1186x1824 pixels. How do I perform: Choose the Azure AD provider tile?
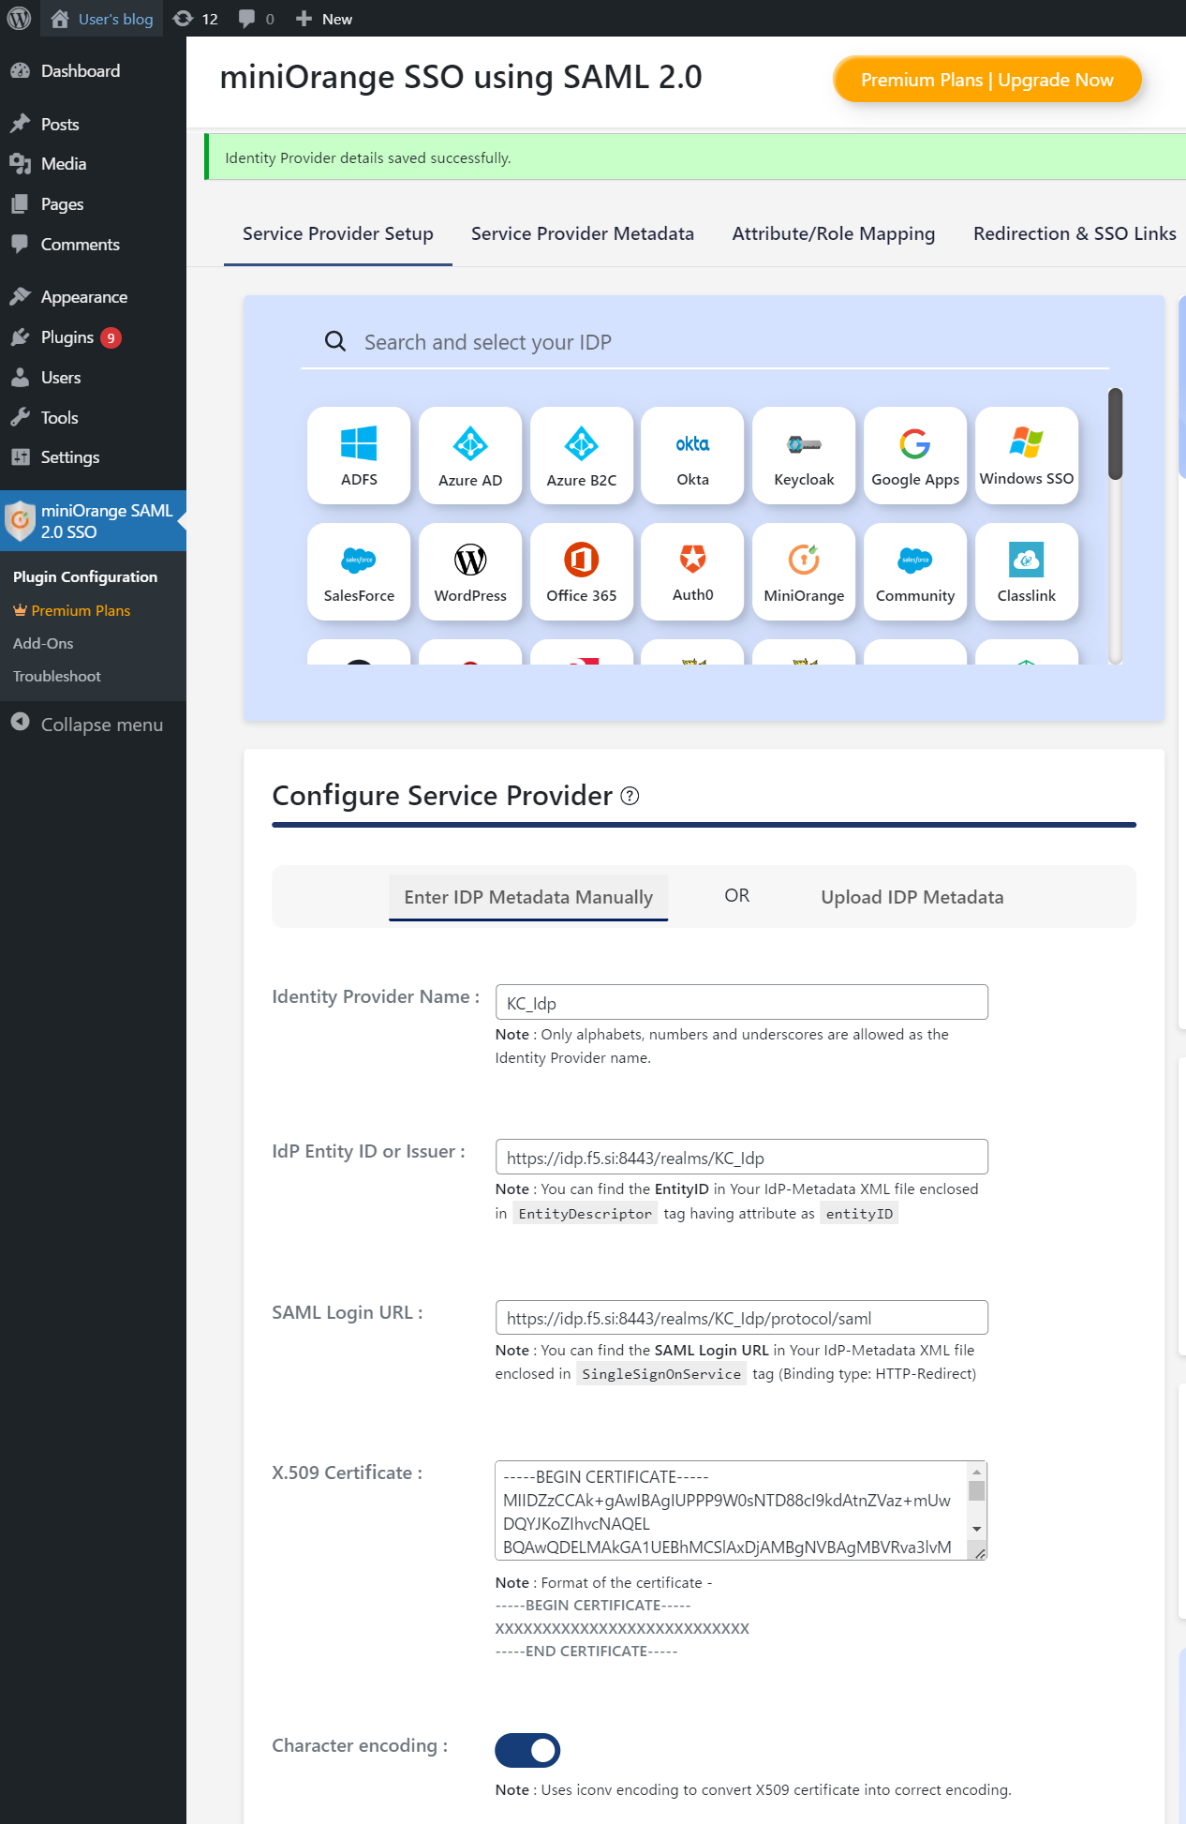point(470,456)
